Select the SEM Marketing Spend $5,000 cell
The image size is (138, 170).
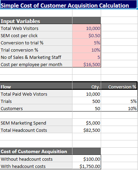point(87,123)
